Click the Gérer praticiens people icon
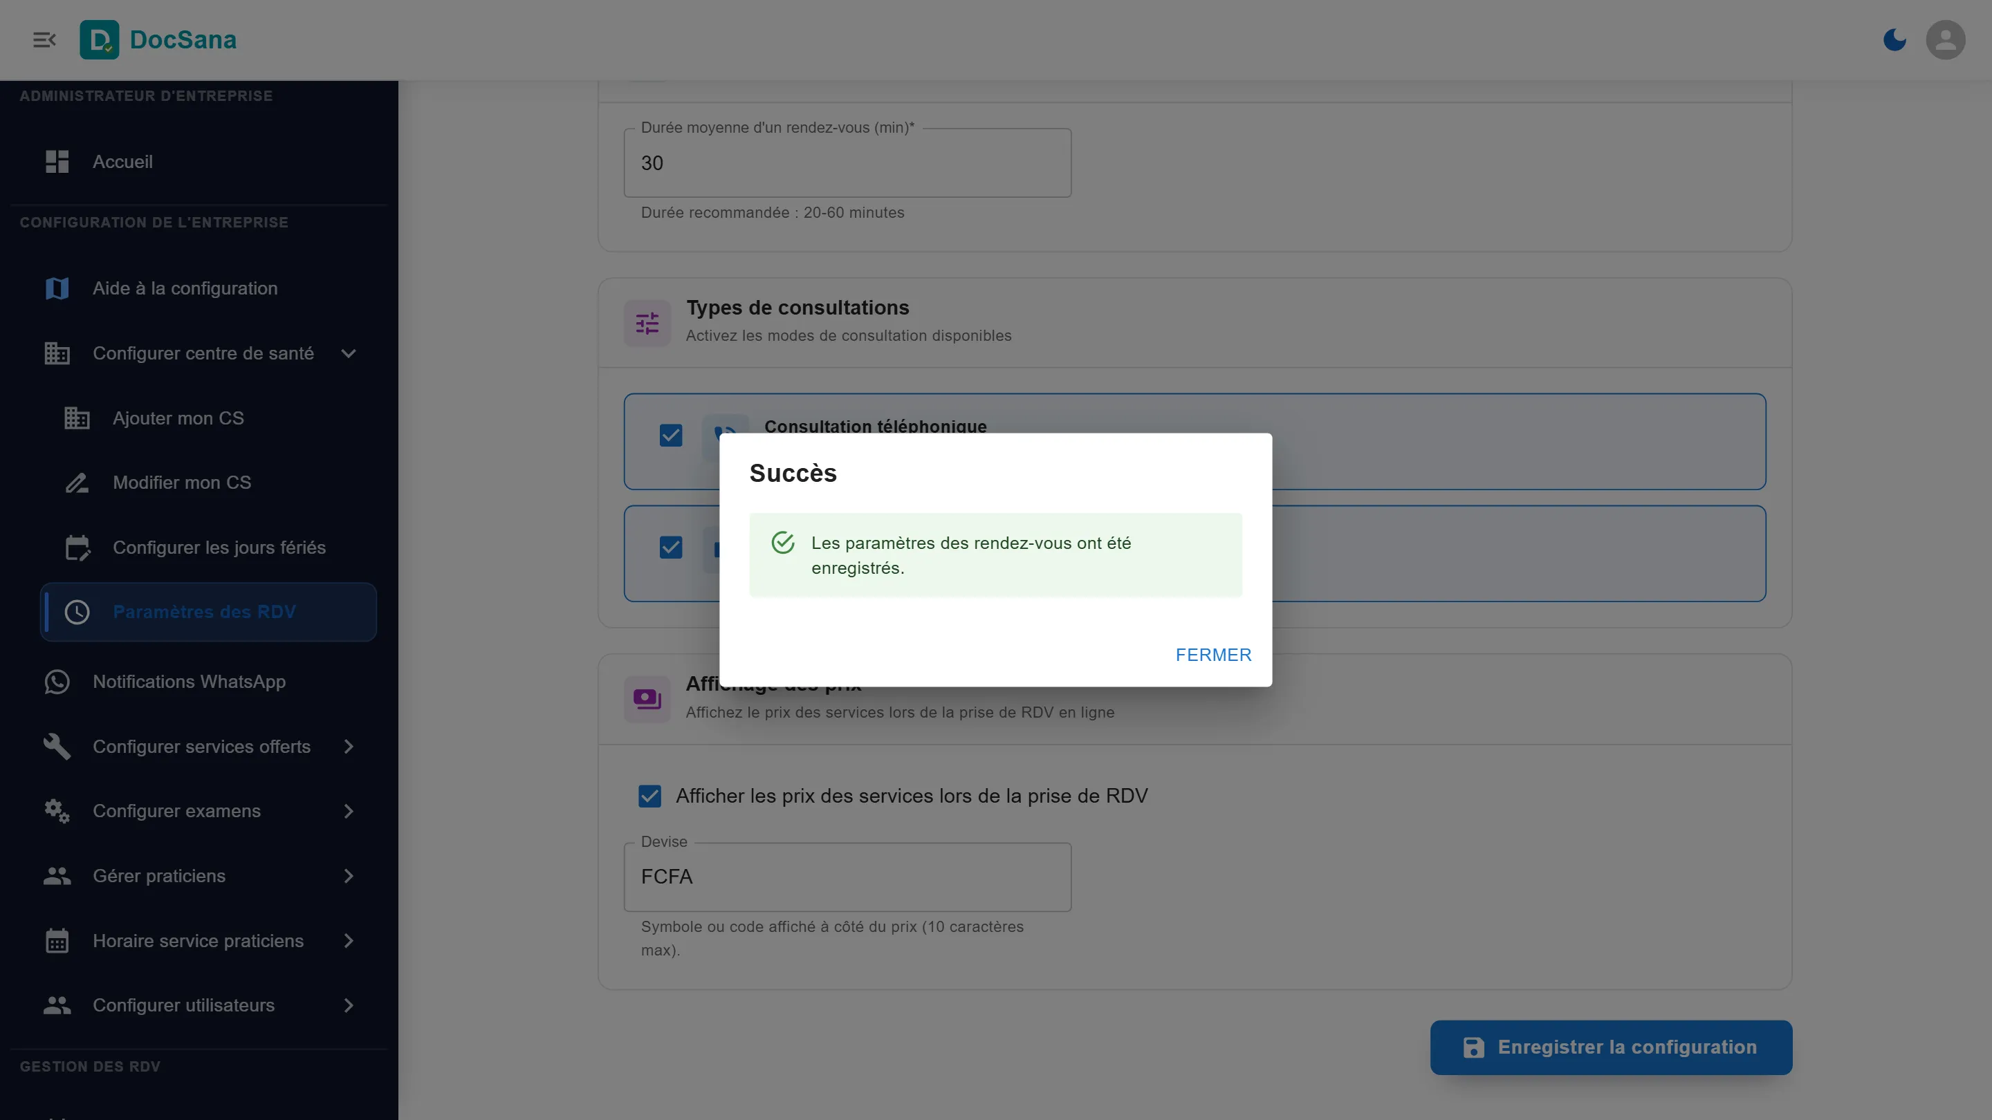The height and width of the screenshot is (1120, 1992). tap(57, 876)
